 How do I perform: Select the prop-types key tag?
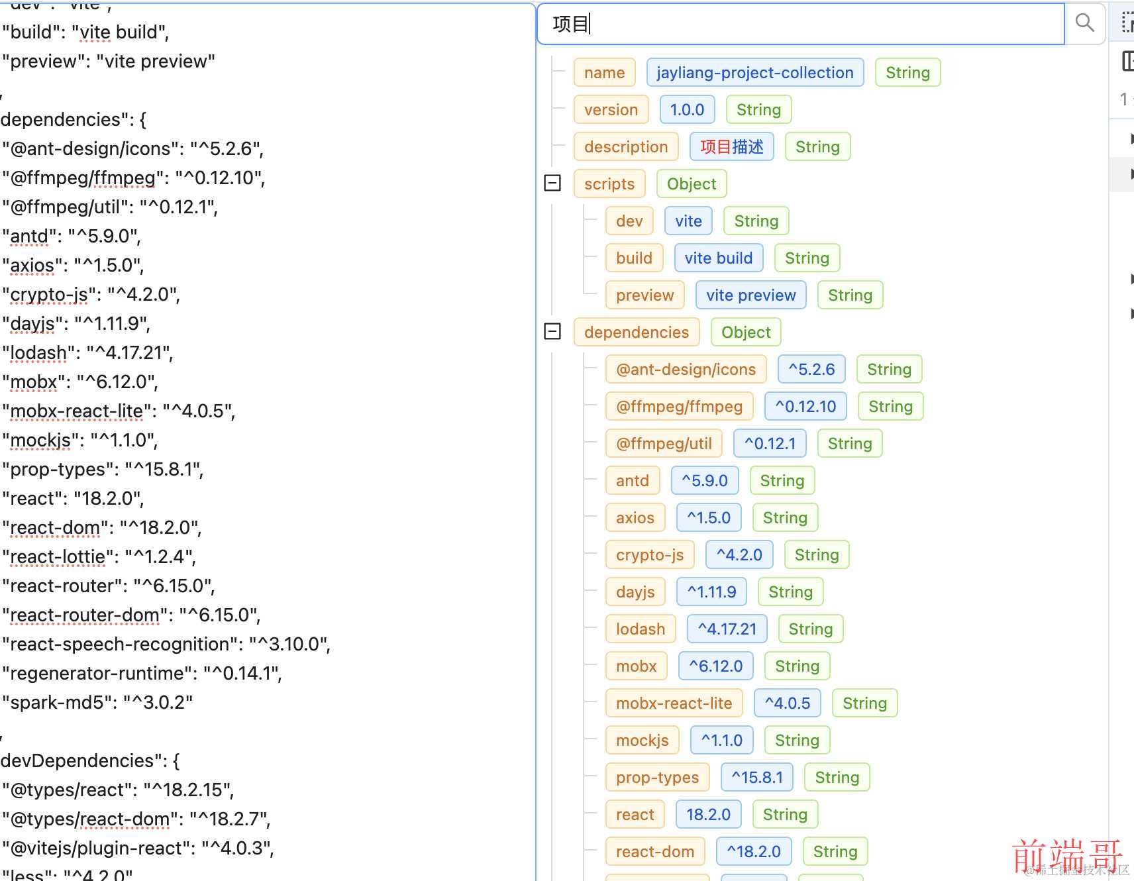pos(658,777)
